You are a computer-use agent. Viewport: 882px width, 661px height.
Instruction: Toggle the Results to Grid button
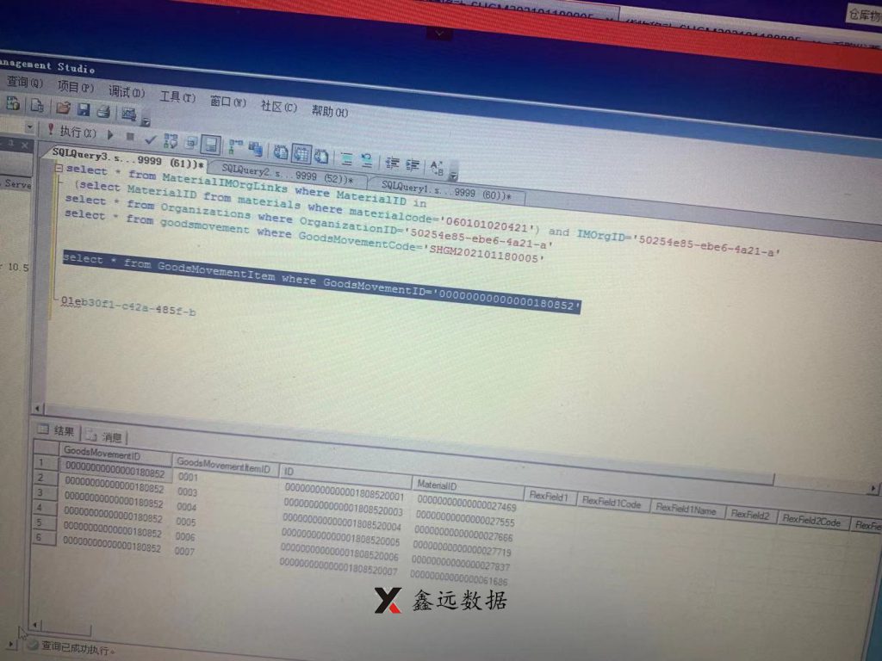coord(300,153)
